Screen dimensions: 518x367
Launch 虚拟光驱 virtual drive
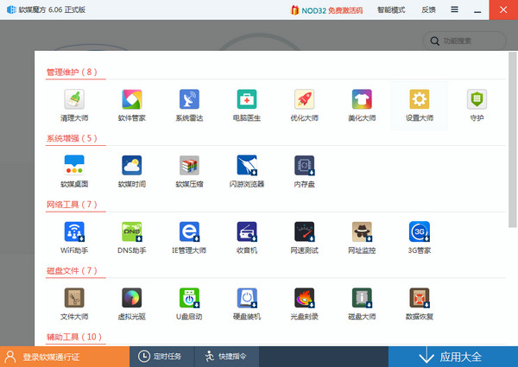pyautogui.click(x=132, y=304)
